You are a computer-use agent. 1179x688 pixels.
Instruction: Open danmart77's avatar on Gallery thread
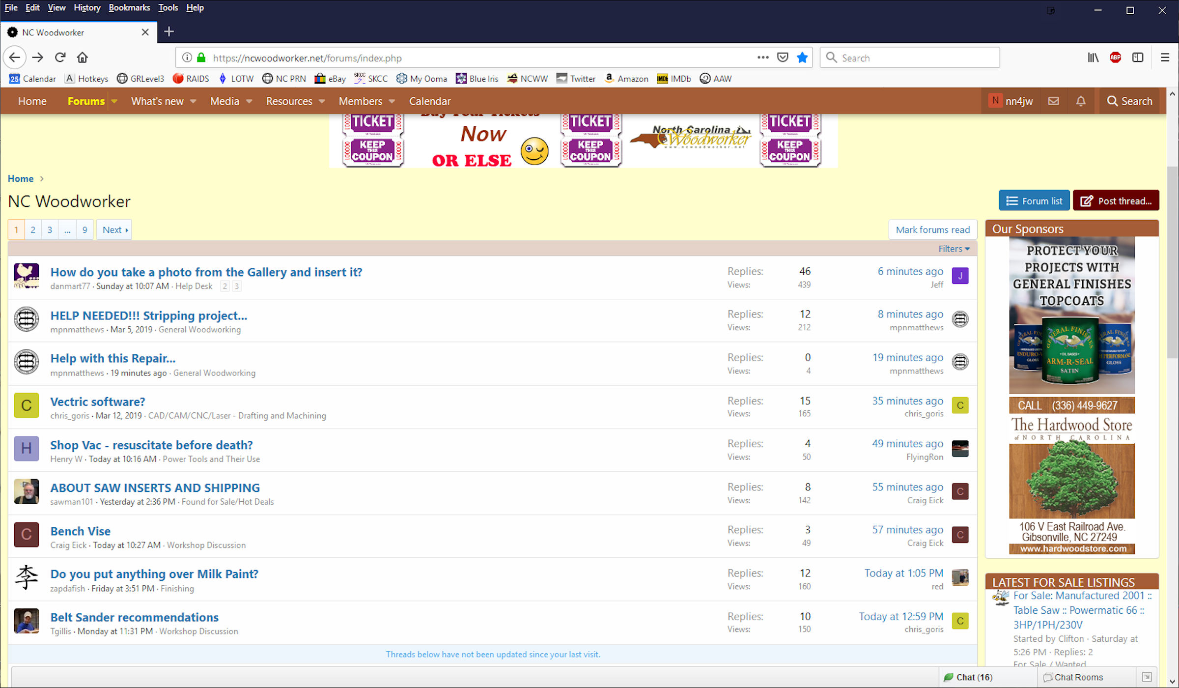(x=26, y=276)
